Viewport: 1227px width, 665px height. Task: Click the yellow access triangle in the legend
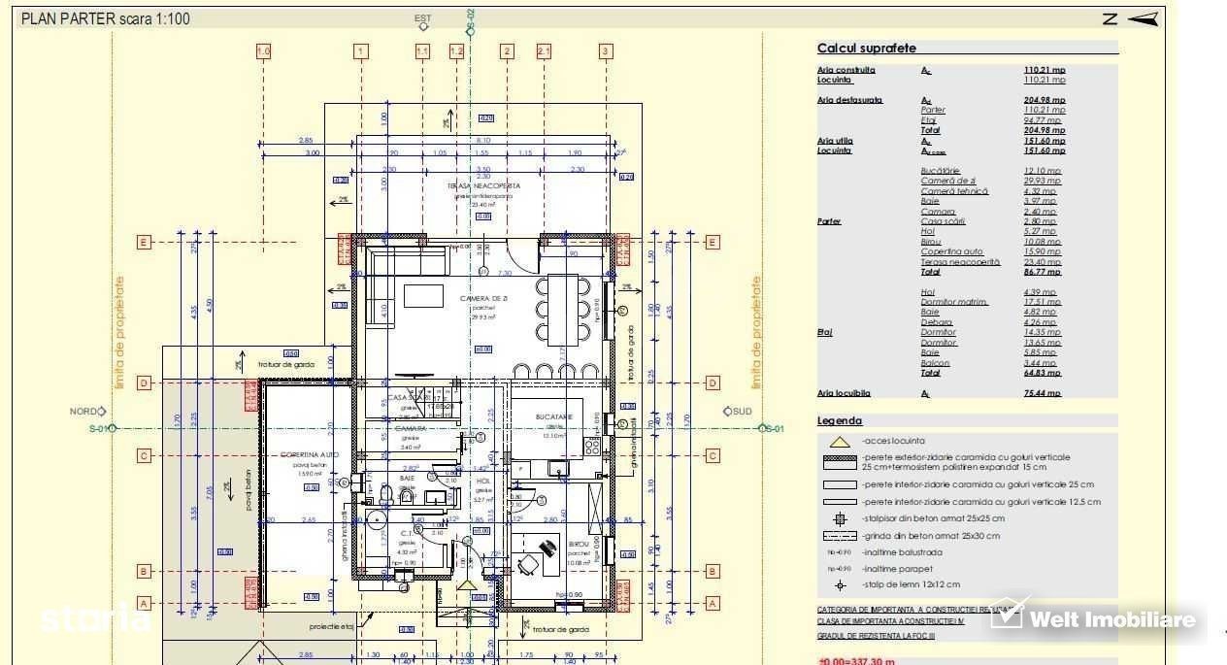(x=840, y=442)
